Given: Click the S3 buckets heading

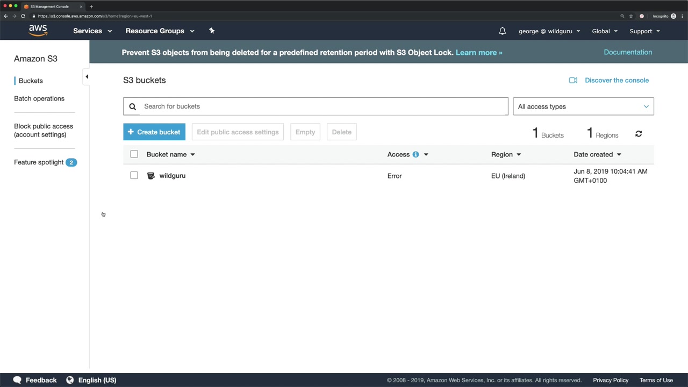Looking at the screenshot, I should click(x=145, y=80).
